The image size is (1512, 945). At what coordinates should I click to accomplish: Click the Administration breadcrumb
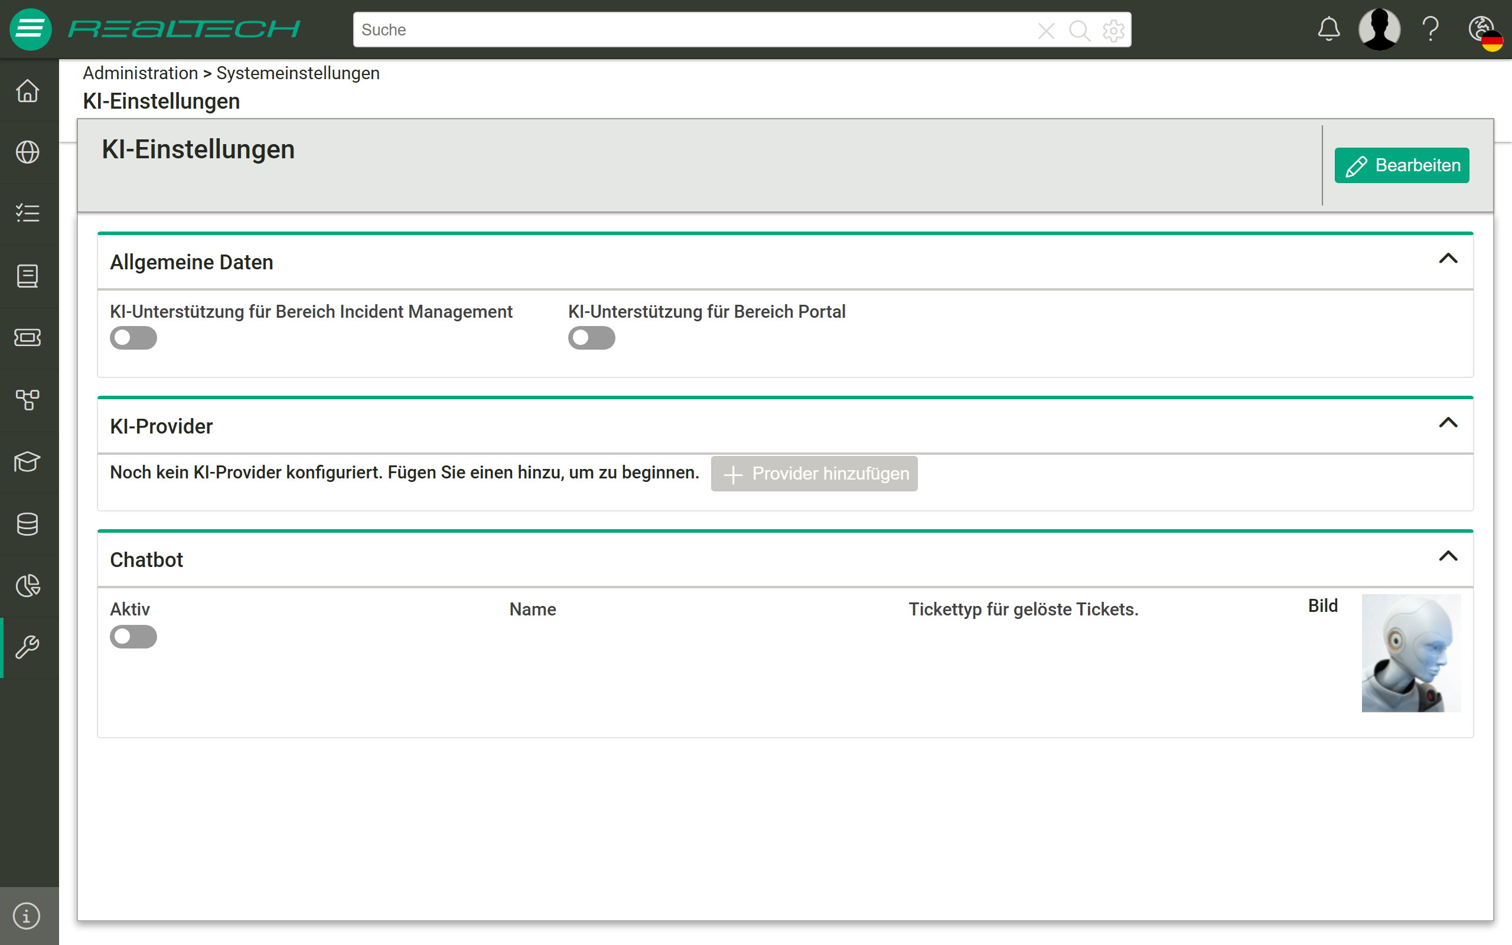click(x=140, y=73)
